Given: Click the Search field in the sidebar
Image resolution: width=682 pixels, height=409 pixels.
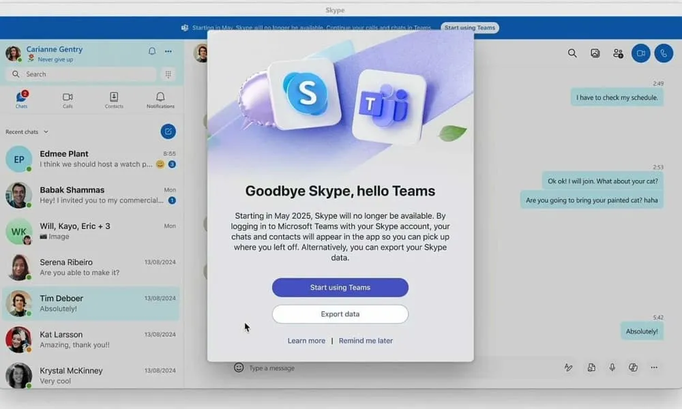Looking at the screenshot, I should pyautogui.click(x=81, y=74).
